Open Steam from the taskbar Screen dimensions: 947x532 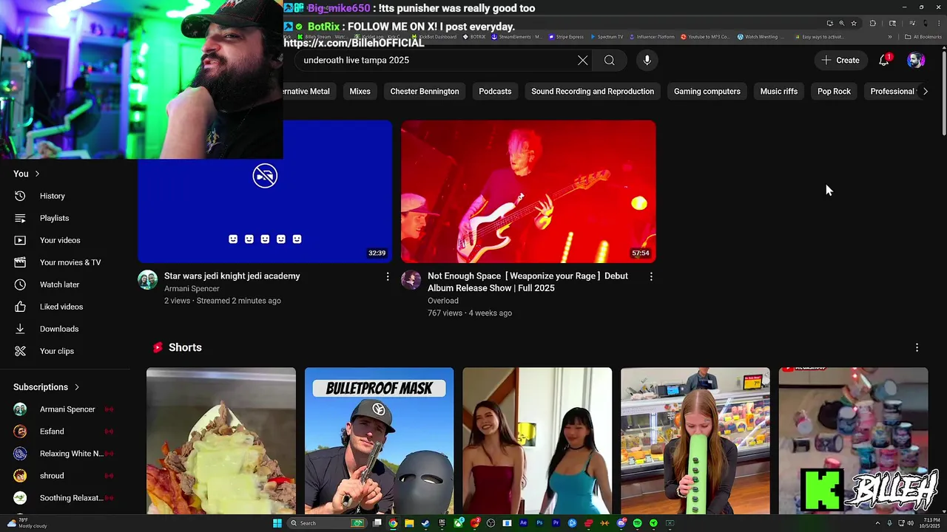[425, 523]
